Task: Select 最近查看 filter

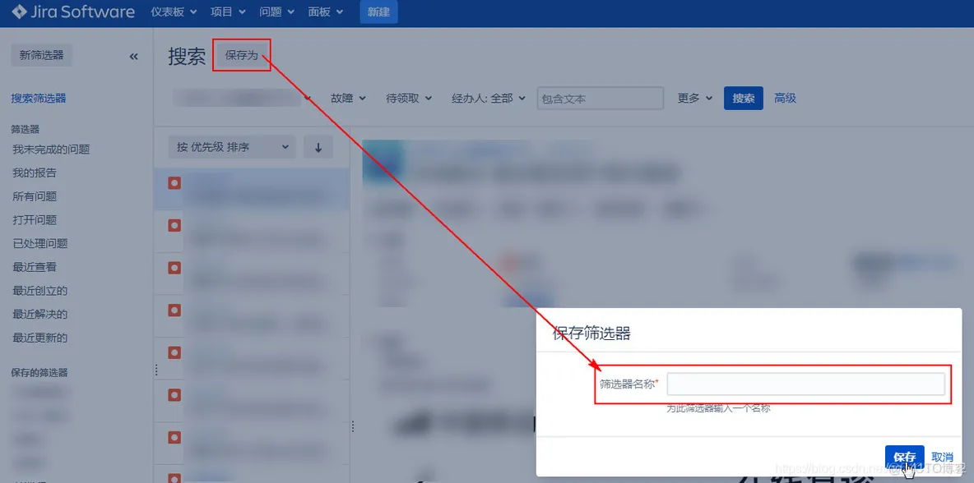Action: [35, 267]
